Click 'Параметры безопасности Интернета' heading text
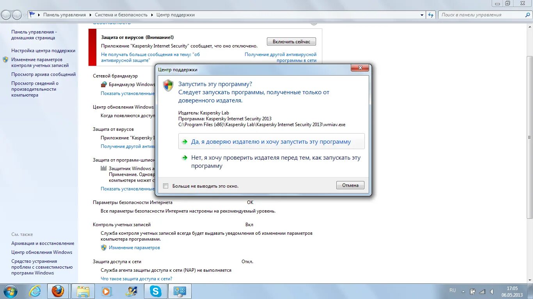The width and height of the screenshot is (533, 299). click(x=133, y=202)
